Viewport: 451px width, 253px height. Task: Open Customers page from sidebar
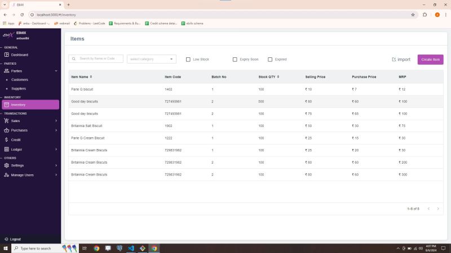click(x=19, y=80)
